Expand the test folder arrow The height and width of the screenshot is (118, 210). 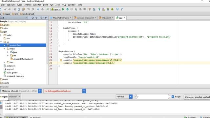pos(4,62)
